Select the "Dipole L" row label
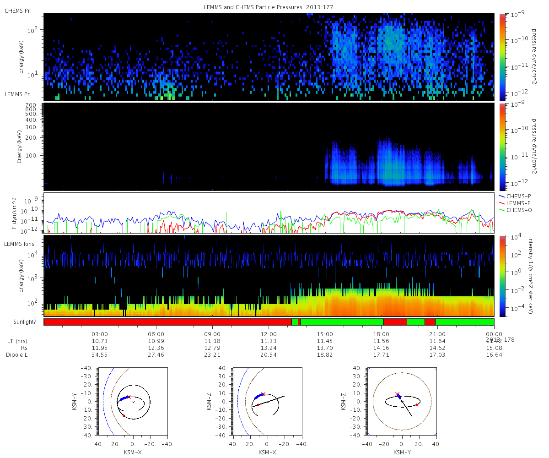The image size is (549, 458). click(16, 355)
